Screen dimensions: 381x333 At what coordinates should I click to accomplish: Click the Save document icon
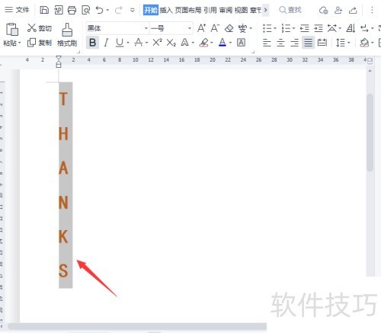point(44,10)
